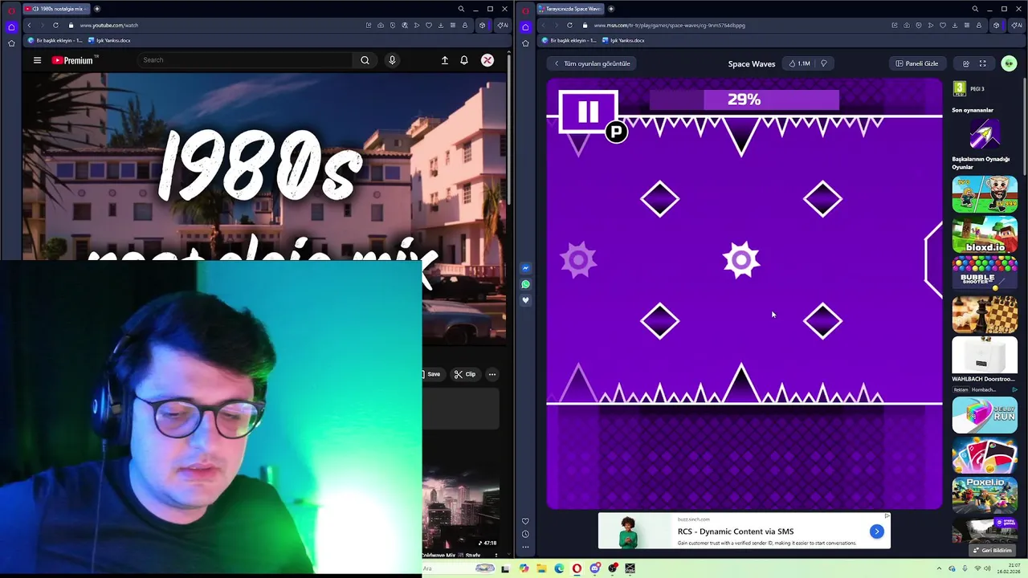Bookmark MSN page with heart icon
This screenshot has width=1028, height=578.
point(943,25)
